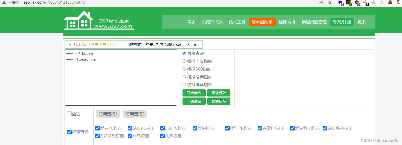This screenshot has width=402, height=145.
Task: Open the gray globe extension icon
Action: pos(373,2)
